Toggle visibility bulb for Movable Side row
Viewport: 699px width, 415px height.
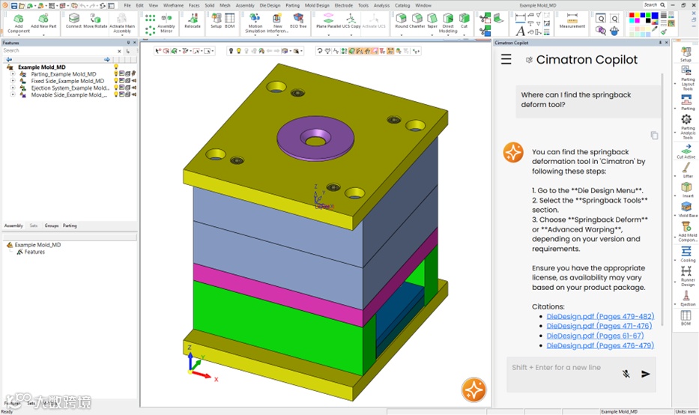(x=116, y=94)
